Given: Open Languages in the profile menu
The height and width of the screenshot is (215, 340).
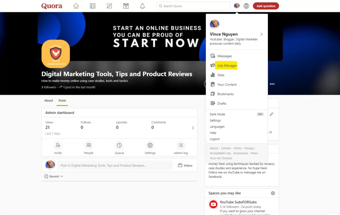Looking at the screenshot, I should point(217,127).
